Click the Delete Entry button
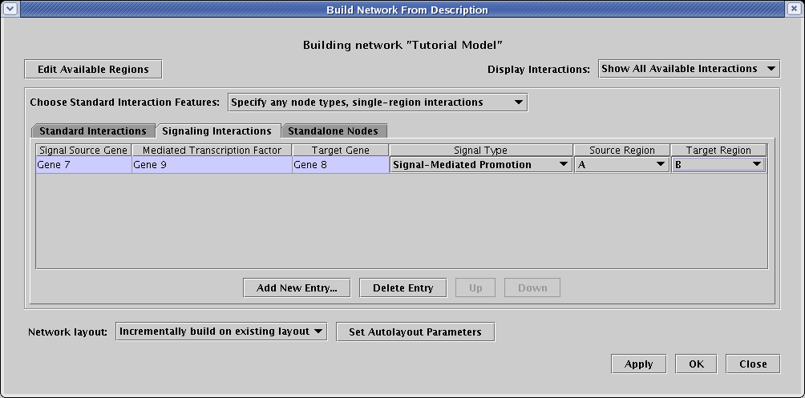 tap(402, 288)
